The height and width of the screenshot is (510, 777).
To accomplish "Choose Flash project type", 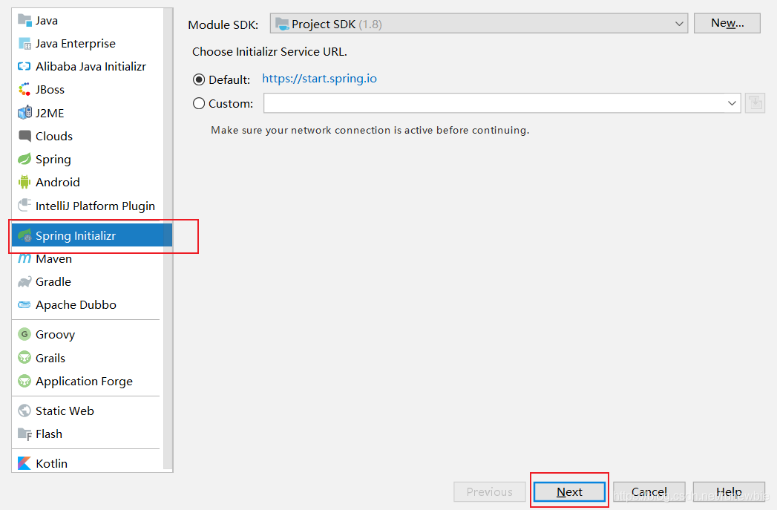I will pyautogui.click(x=88, y=434).
